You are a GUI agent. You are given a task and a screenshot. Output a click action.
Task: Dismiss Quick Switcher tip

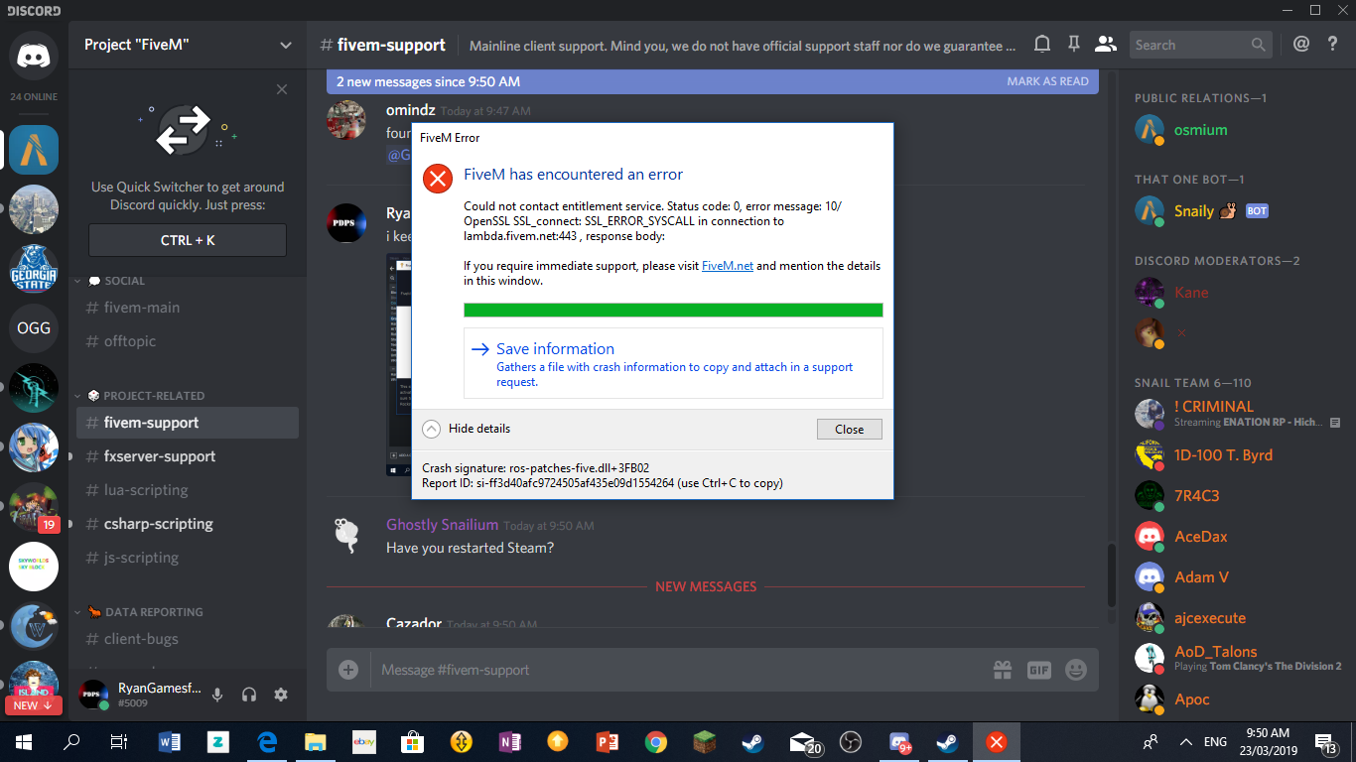282,89
